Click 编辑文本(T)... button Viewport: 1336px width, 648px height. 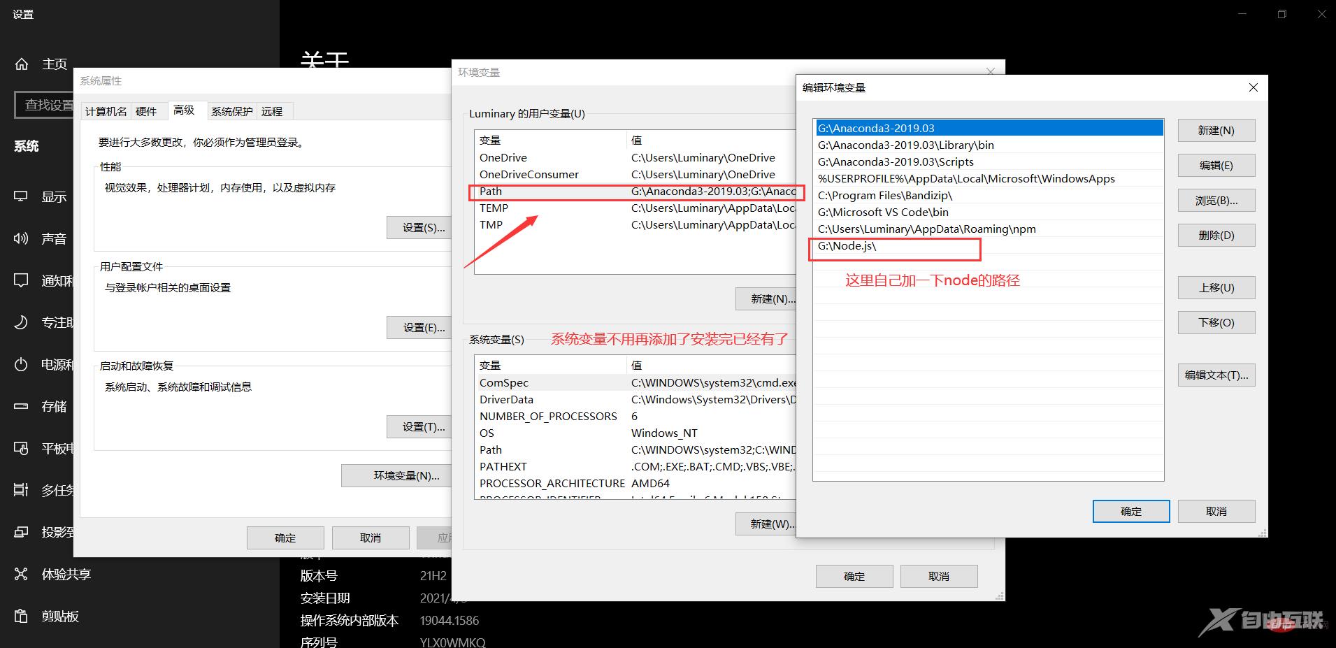(1216, 375)
